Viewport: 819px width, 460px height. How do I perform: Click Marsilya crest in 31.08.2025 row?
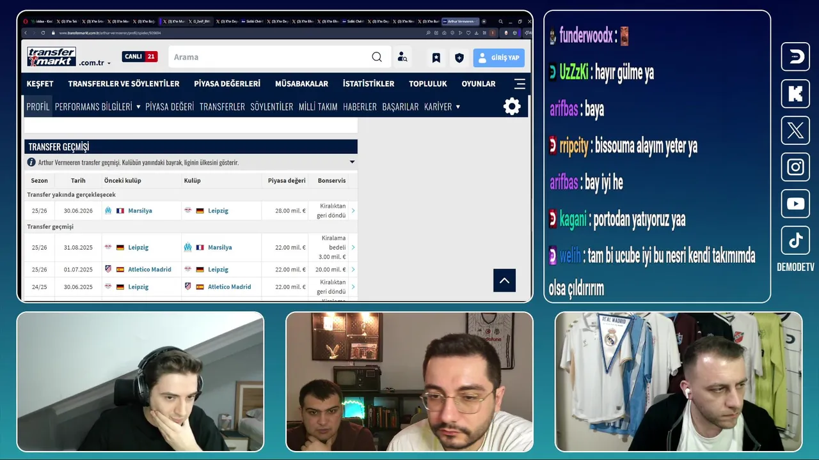pos(187,247)
